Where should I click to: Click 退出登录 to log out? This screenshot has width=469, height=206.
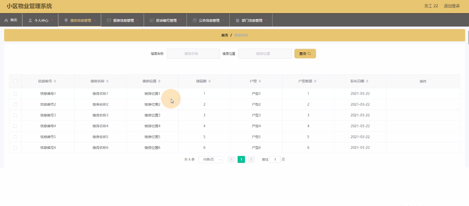coord(452,6)
